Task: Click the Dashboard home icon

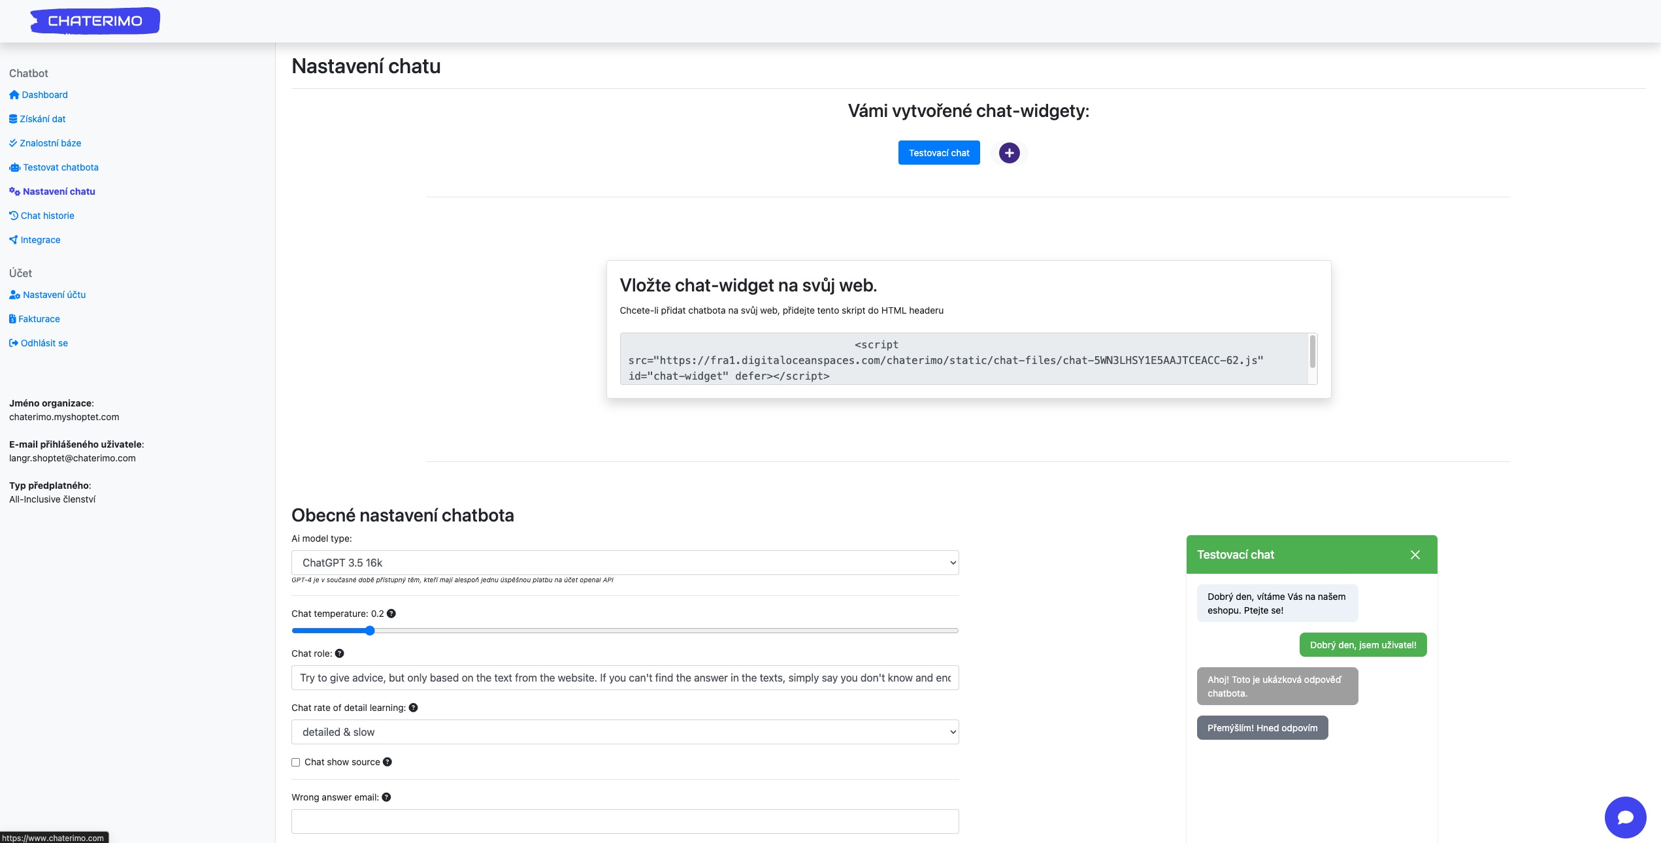Action: (x=14, y=95)
